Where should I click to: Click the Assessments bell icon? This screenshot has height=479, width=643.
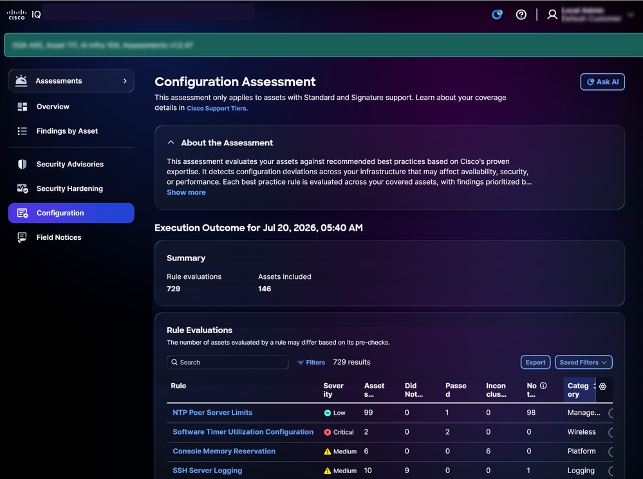(21, 81)
